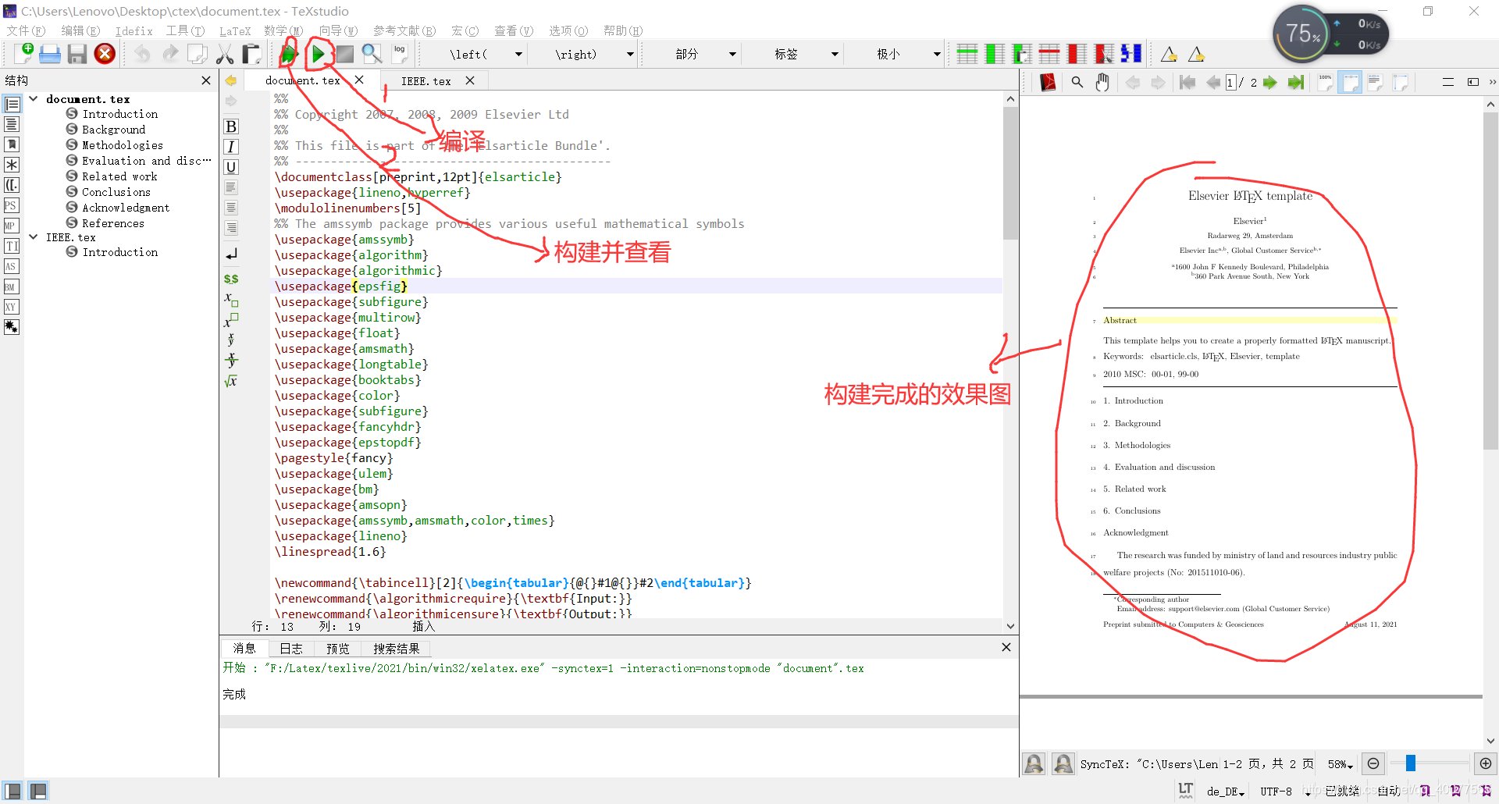This screenshot has width=1499, height=804.
Task: Apply bold formatting from editor sidebar
Action: (231, 126)
